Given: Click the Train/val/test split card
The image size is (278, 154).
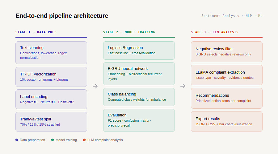Looking at the screenshot, I should coord(51,122).
